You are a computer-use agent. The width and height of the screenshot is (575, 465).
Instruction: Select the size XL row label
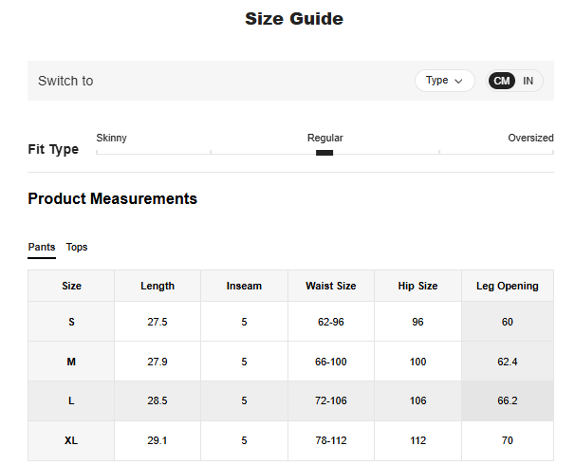[71, 440]
